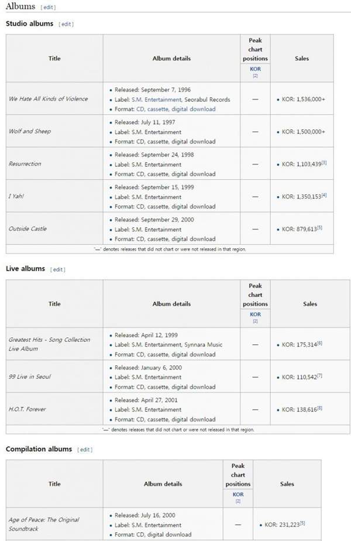Click edit link next to Albums heading
Image resolution: width=351 pixels, height=541 pixels.
(48, 7)
